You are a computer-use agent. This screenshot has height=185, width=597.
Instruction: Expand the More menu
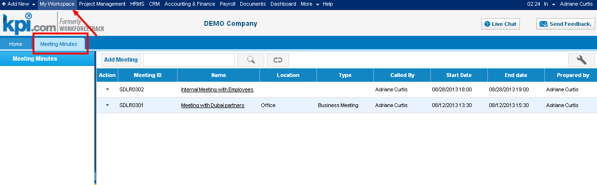(310, 4)
